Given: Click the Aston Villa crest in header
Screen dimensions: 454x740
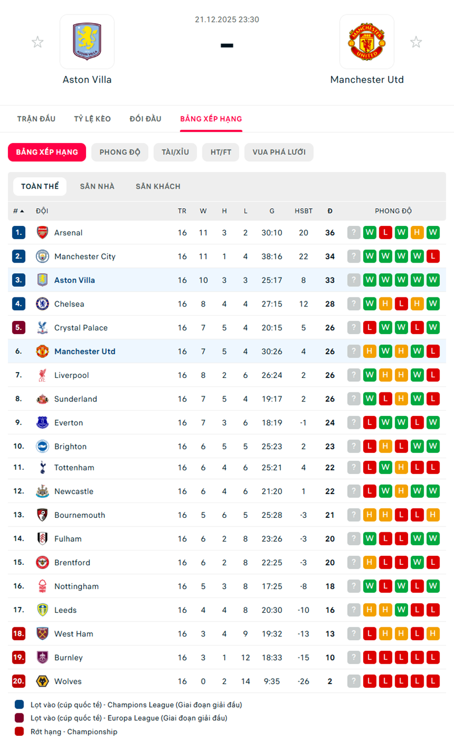Looking at the screenshot, I should coord(87,42).
